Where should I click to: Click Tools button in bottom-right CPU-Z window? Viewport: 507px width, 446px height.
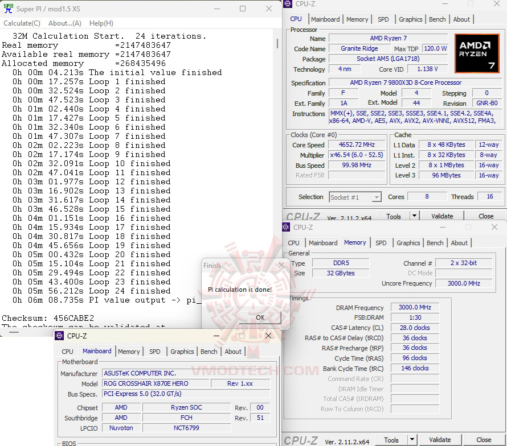coord(391,440)
